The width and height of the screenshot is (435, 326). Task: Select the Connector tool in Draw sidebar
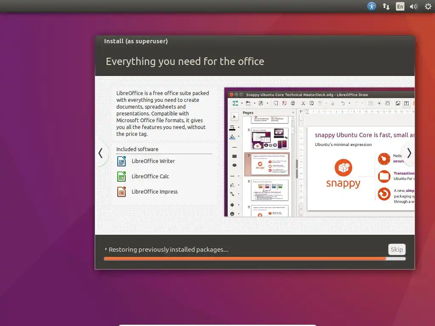click(x=232, y=194)
